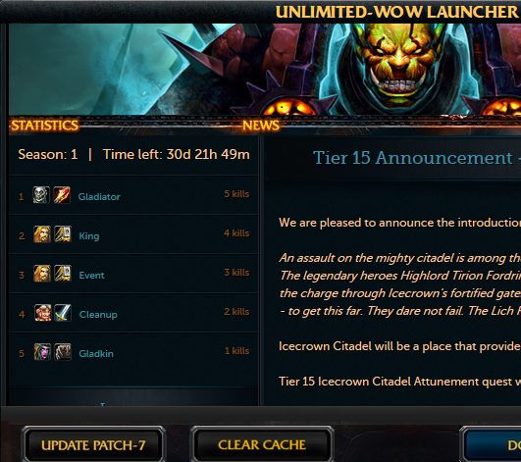Click the night elf icon beside Gladkin
Viewport: 521px width, 462px height.
pyautogui.click(x=42, y=352)
